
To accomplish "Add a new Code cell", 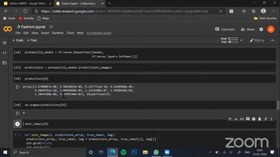I will click(18, 41).
